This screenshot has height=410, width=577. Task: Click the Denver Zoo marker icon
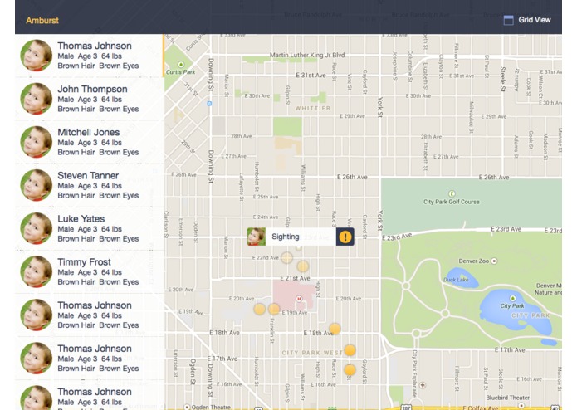[494, 261]
